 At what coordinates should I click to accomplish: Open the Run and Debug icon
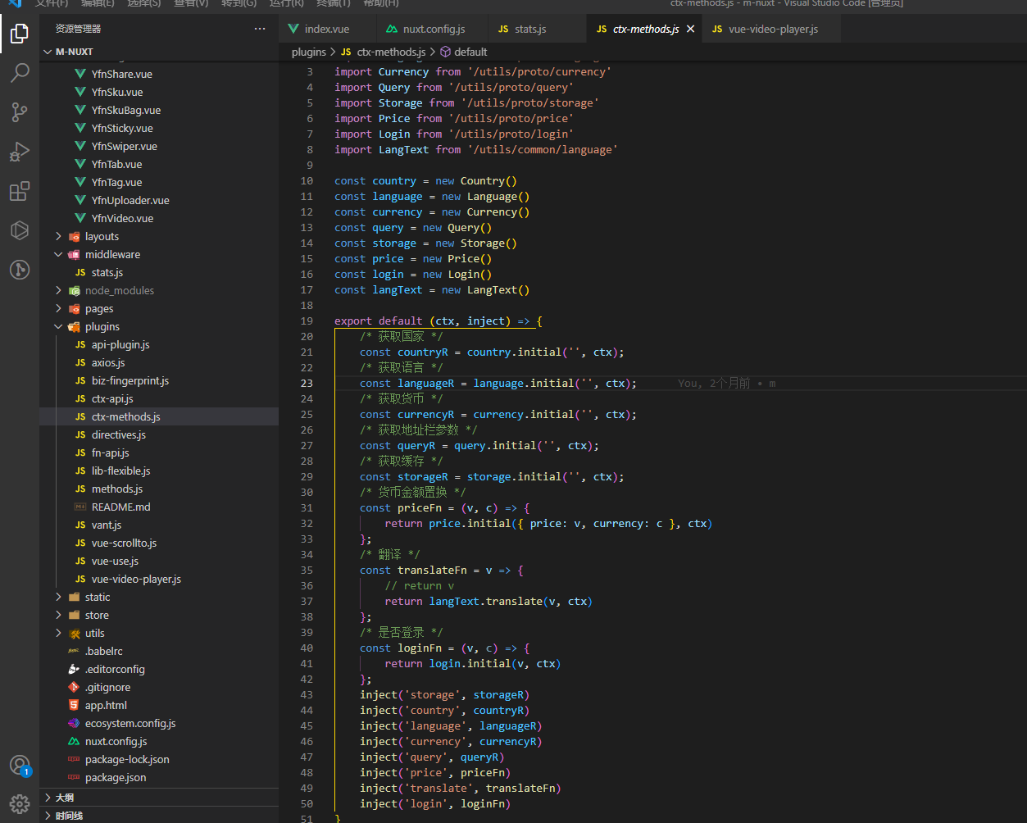click(x=20, y=152)
